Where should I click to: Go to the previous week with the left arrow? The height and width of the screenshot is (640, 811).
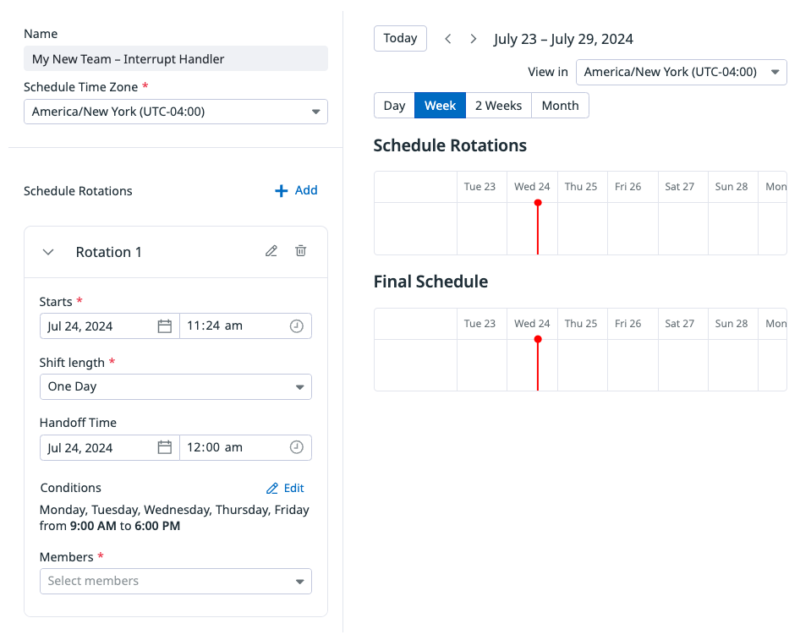click(x=448, y=39)
